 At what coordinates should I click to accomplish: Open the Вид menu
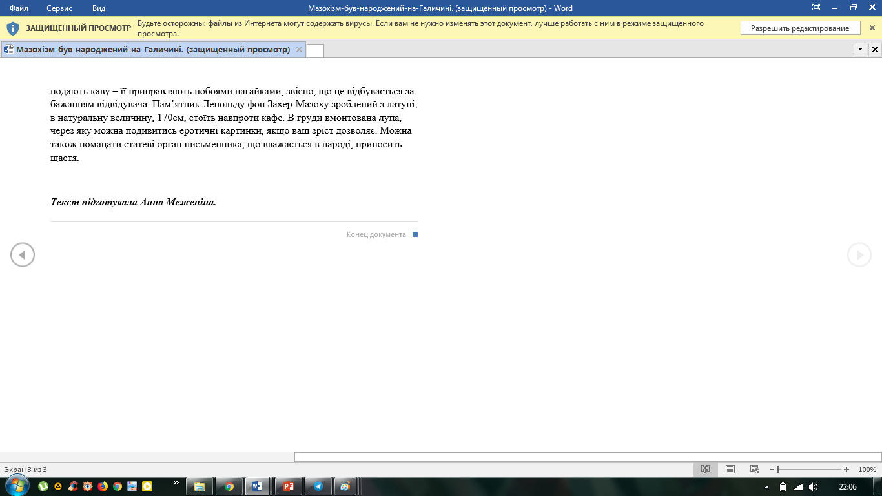pyautogui.click(x=99, y=8)
